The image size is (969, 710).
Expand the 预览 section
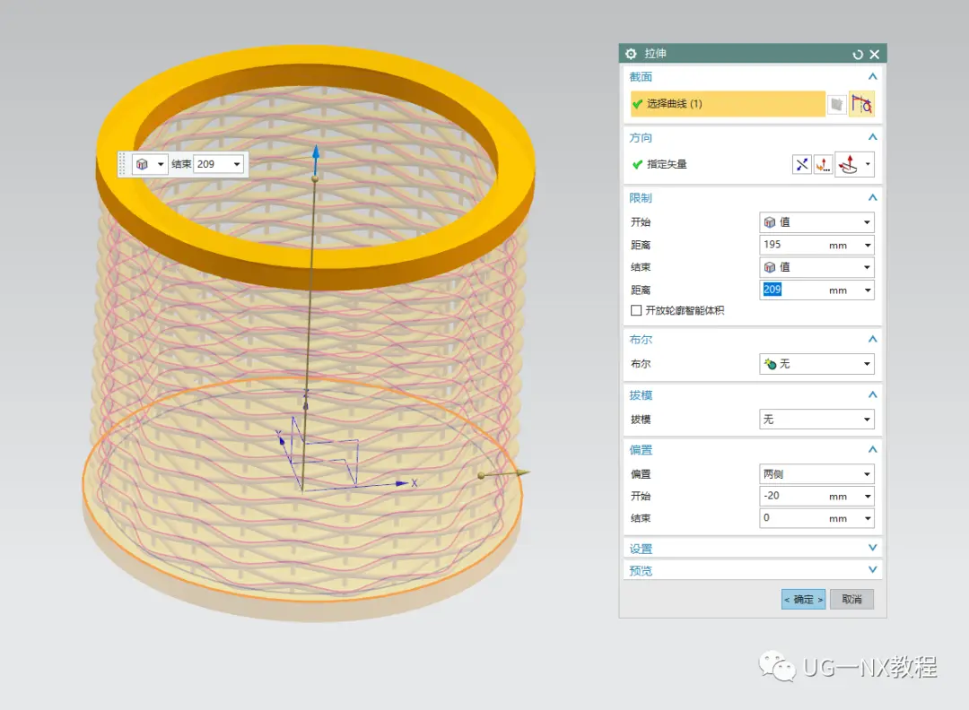[873, 569]
